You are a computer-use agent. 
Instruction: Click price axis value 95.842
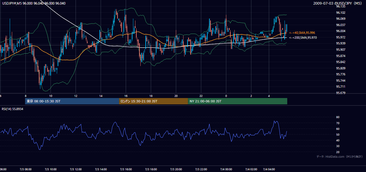pos(340,62)
